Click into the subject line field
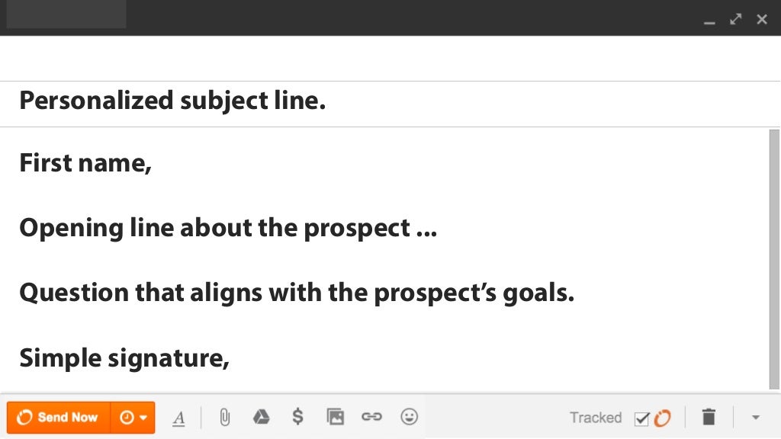781x439 pixels. [x=390, y=104]
